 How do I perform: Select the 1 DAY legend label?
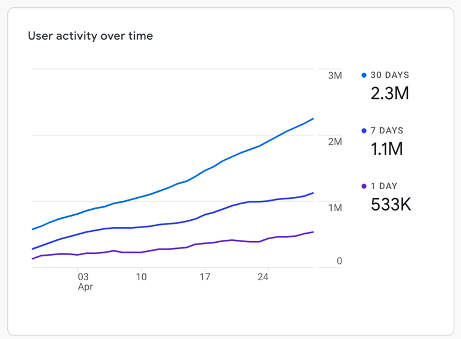coord(384,186)
